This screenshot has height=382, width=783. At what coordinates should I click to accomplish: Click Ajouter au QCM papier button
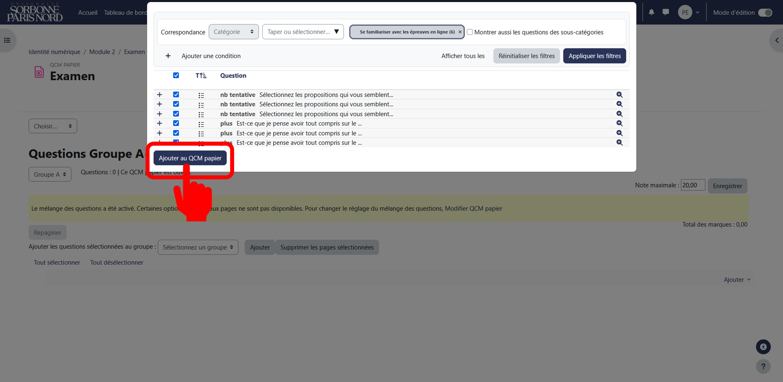[x=190, y=158]
